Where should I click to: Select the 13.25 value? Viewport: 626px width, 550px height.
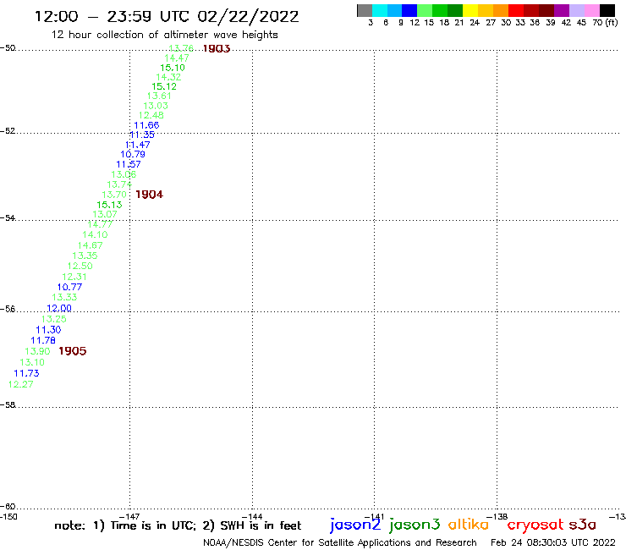(x=54, y=319)
